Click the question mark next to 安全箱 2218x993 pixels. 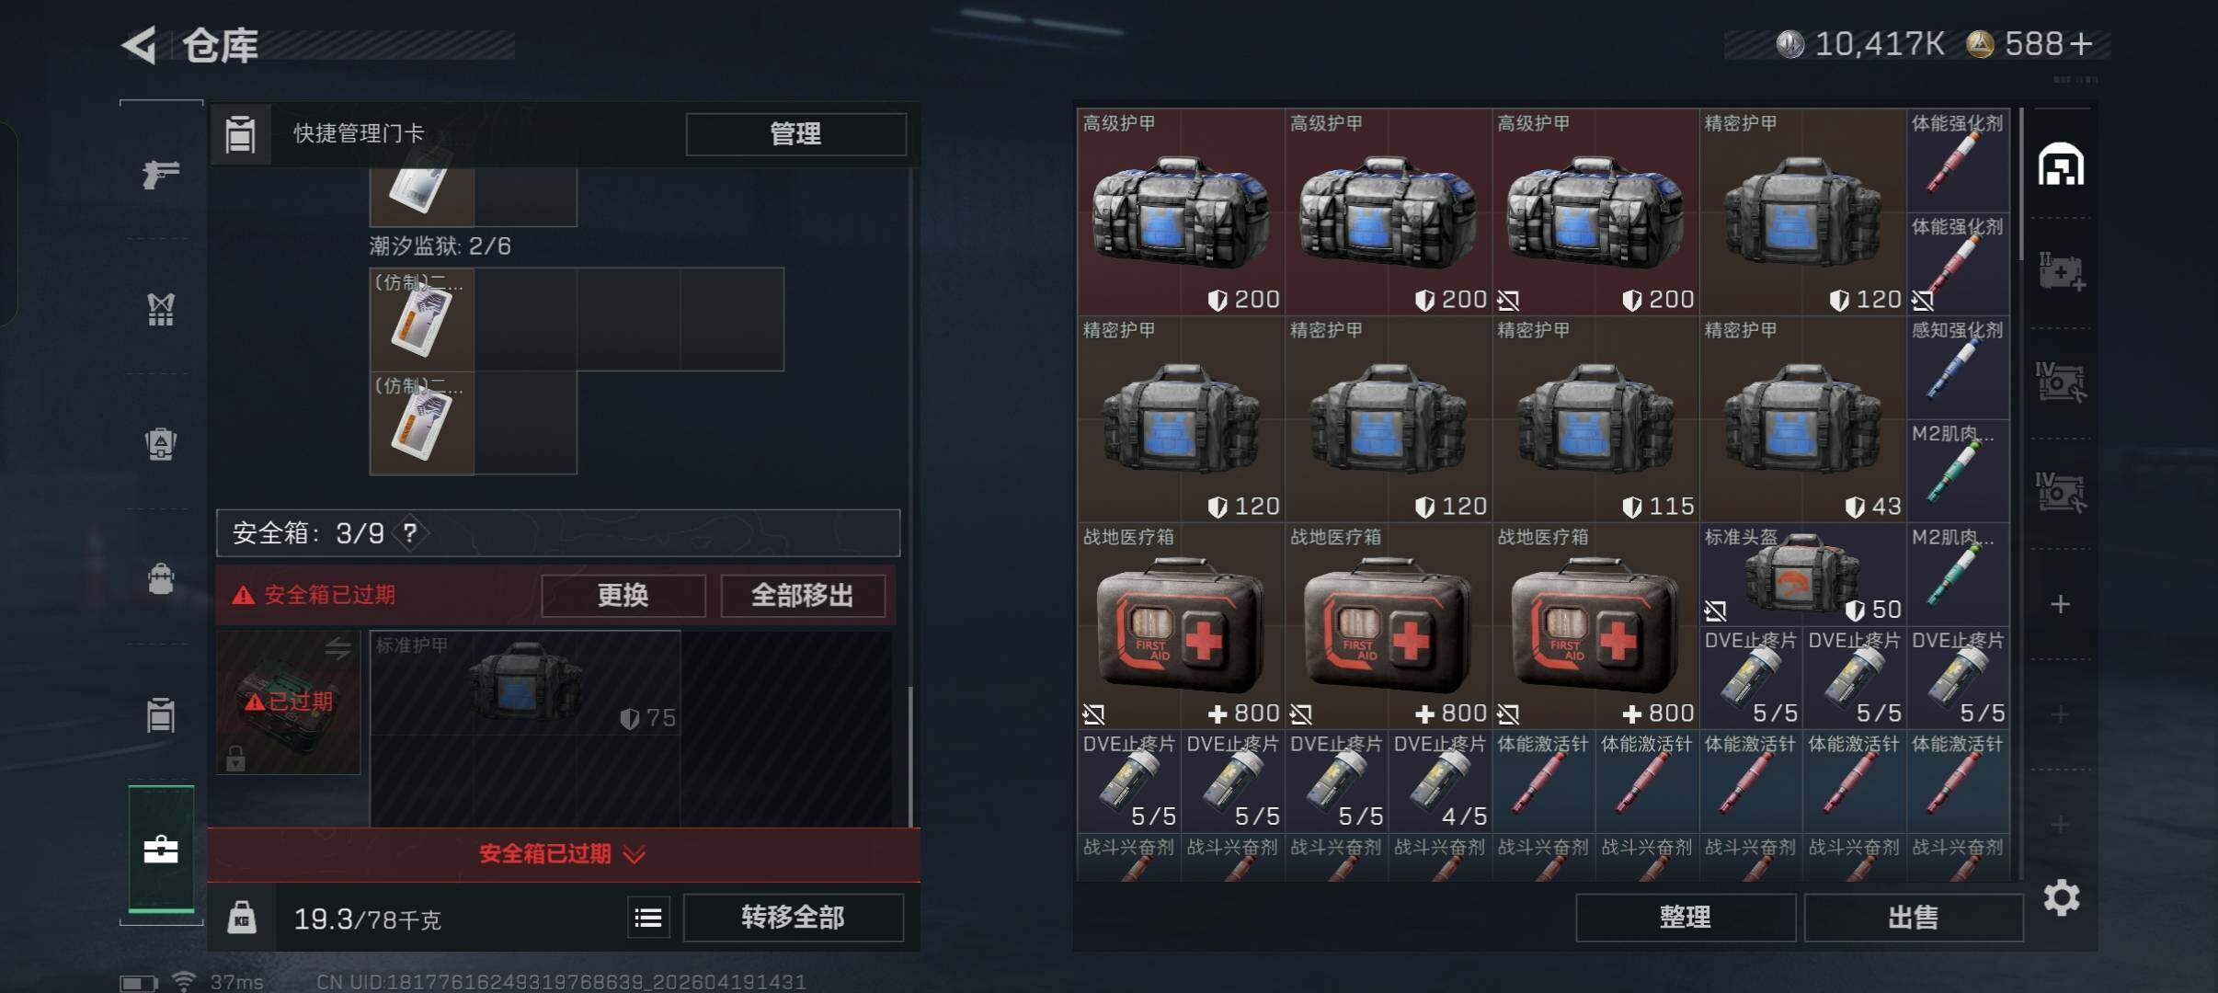[x=410, y=532]
